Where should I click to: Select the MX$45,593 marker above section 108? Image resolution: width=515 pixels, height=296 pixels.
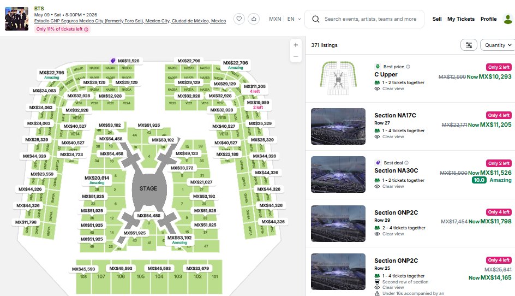pyautogui.click(x=83, y=269)
